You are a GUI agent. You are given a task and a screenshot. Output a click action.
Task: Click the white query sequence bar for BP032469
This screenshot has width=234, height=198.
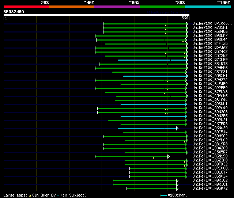97,15
